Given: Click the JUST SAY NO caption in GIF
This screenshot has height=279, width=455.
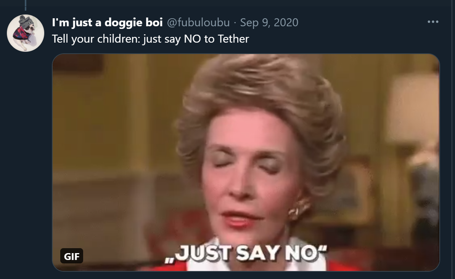Looking at the screenshot, I should click(246, 253).
